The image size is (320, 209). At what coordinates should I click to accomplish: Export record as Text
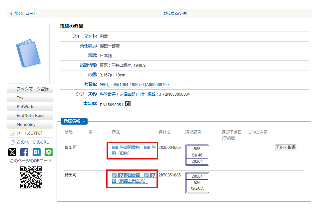[x=21, y=98]
